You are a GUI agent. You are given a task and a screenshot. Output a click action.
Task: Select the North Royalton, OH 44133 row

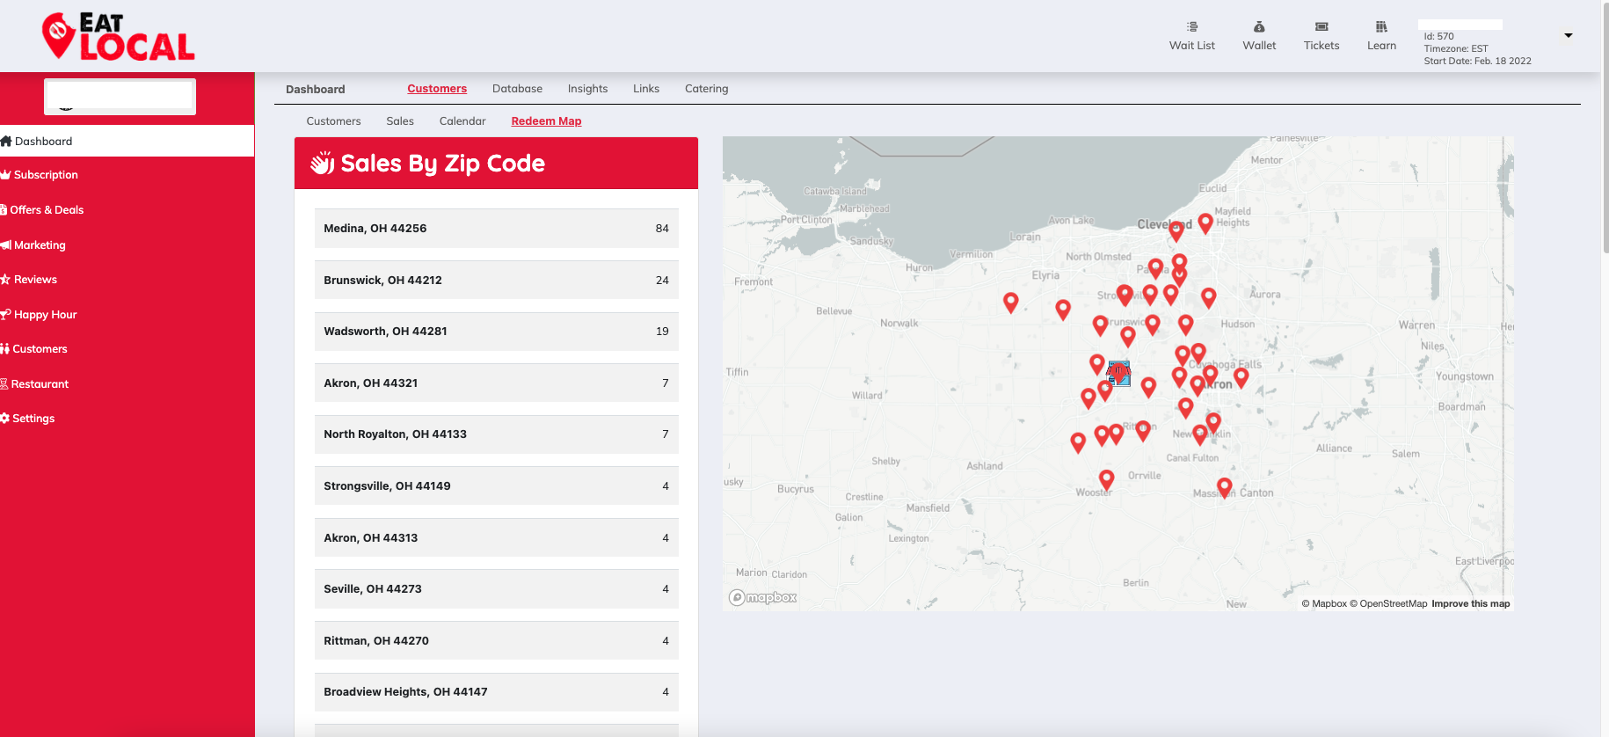pyautogui.click(x=497, y=434)
